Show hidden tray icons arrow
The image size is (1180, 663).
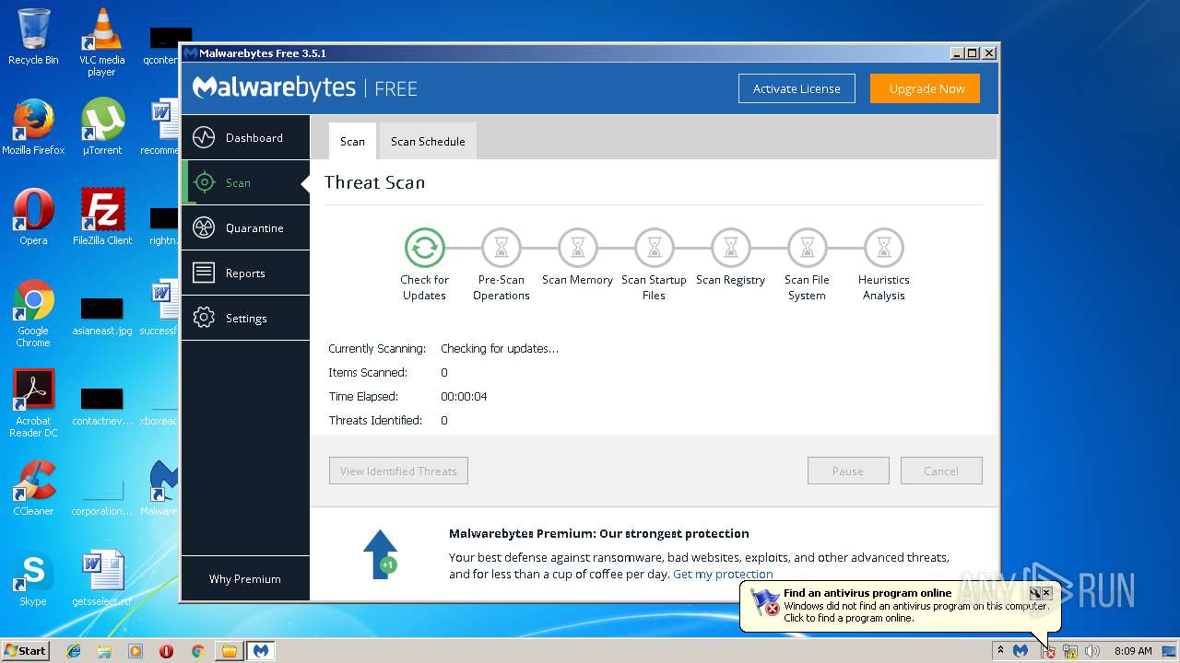pos(1000,650)
